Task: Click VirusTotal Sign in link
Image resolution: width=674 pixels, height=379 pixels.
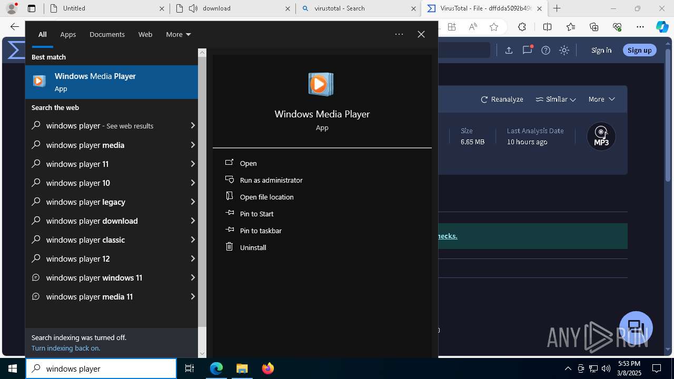Action: coord(601,50)
